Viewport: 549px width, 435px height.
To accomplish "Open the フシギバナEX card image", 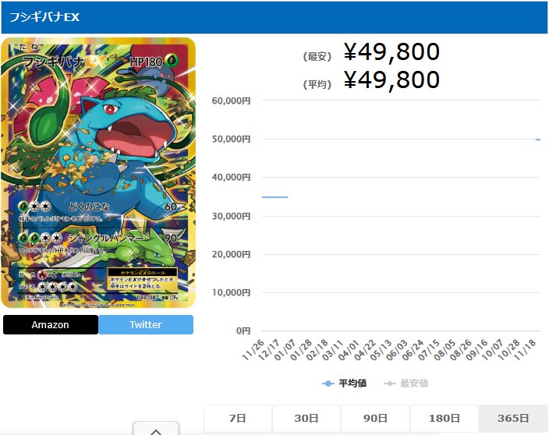I will coord(98,172).
